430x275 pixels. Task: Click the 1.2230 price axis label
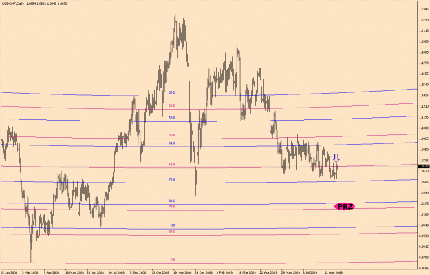(x=424, y=20)
